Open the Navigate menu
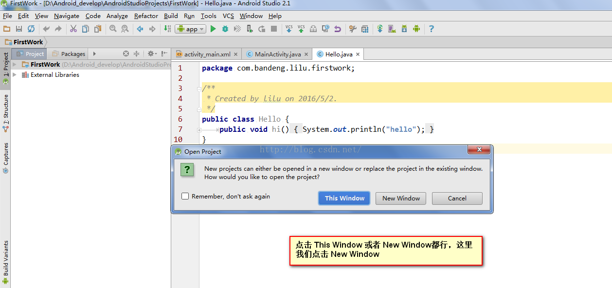Image resolution: width=612 pixels, height=288 pixels. 67,16
